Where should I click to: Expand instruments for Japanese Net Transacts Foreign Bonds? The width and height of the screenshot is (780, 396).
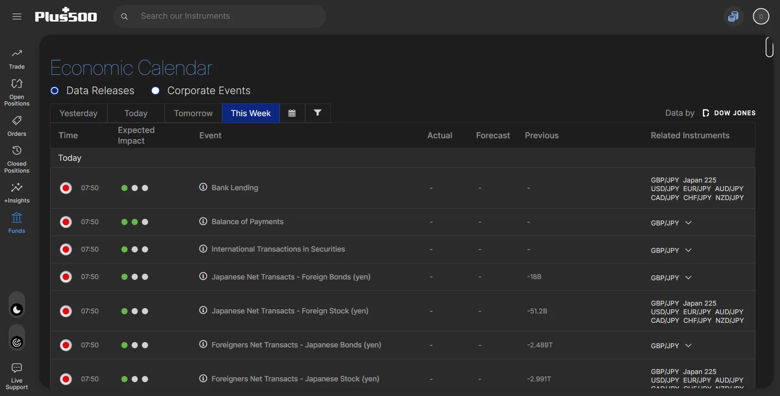coord(688,278)
